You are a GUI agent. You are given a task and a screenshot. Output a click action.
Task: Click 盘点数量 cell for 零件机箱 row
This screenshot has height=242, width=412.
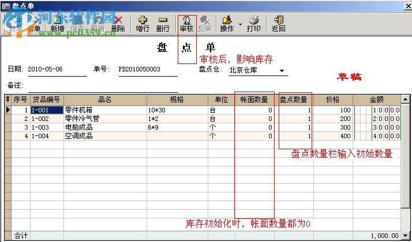point(294,110)
